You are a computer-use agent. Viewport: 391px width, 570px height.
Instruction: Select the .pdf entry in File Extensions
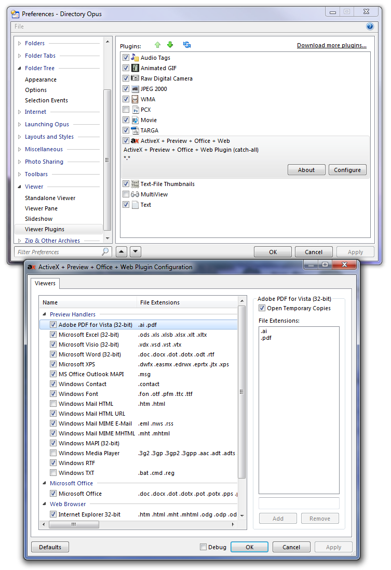[x=266, y=338]
